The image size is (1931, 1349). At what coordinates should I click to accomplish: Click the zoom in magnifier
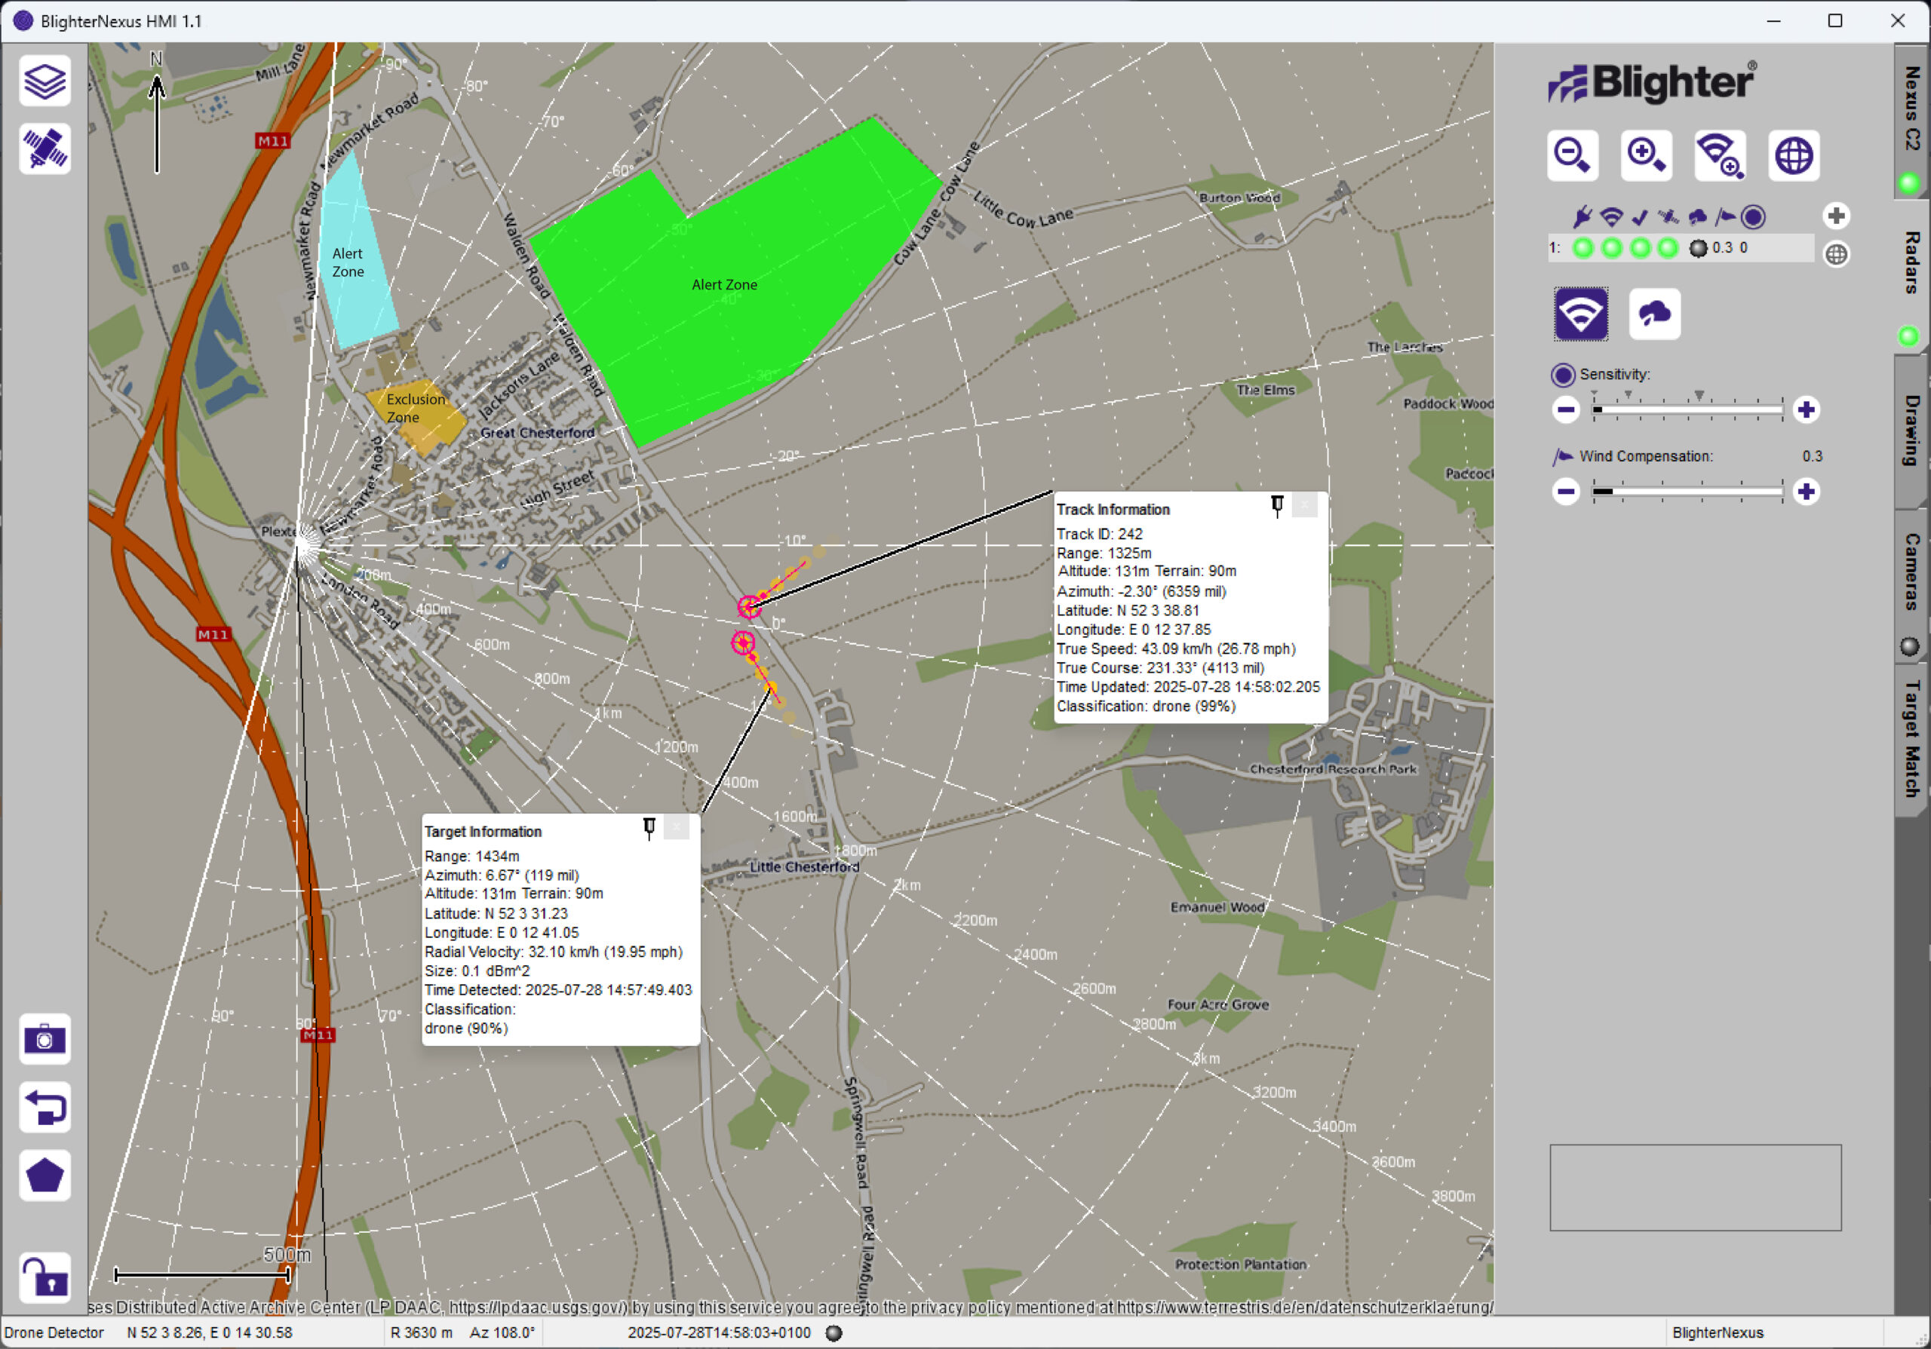pos(1646,155)
